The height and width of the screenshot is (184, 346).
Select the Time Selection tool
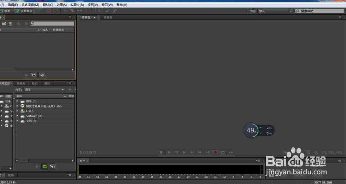coord(86,11)
